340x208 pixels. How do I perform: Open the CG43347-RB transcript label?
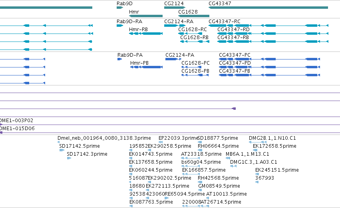(233, 38)
